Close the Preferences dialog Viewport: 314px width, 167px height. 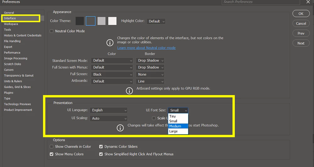click(x=308, y=2)
